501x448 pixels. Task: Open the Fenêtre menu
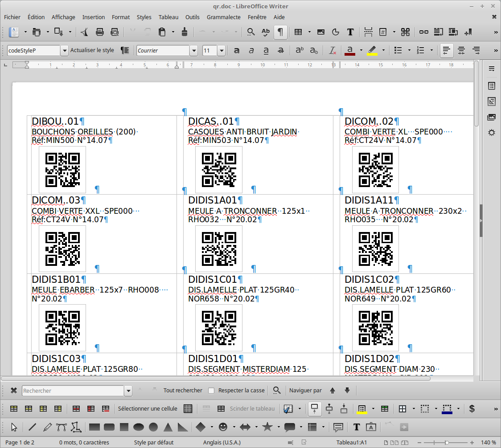pyautogui.click(x=257, y=17)
